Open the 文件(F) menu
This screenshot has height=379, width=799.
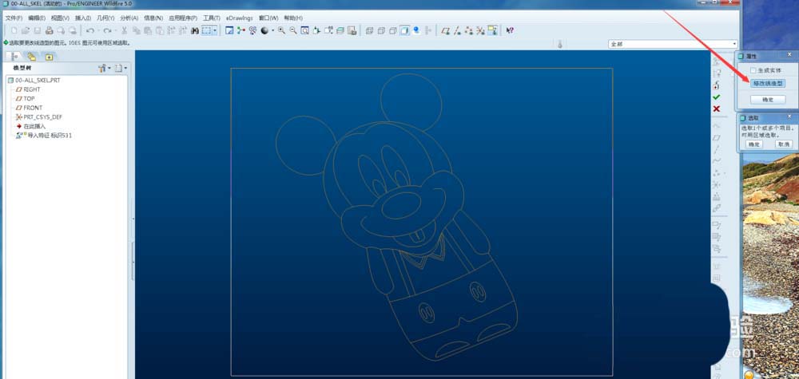pyautogui.click(x=14, y=18)
